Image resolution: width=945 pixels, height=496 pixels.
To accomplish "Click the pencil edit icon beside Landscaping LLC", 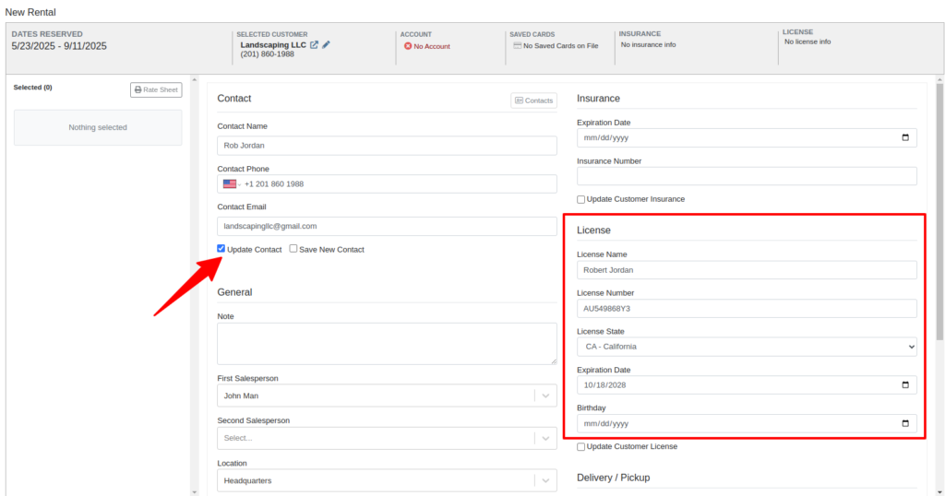I will (326, 44).
